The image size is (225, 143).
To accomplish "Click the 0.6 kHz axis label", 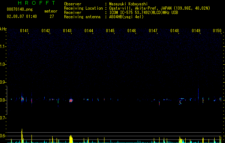I will coord(3,136).
